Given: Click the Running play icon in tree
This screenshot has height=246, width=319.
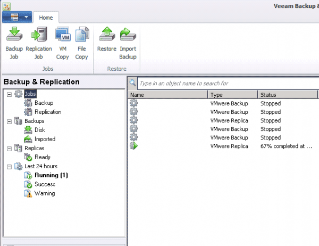Looking at the screenshot, I should click(x=28, y=175).
